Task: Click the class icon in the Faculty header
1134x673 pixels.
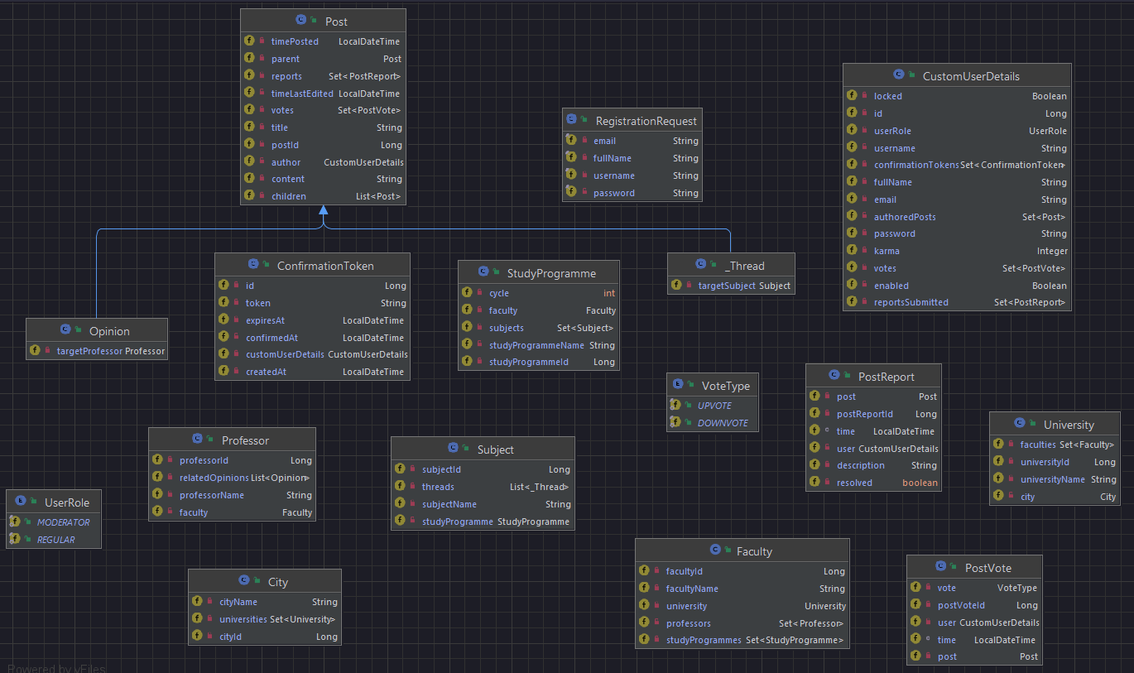Action: 715,551
